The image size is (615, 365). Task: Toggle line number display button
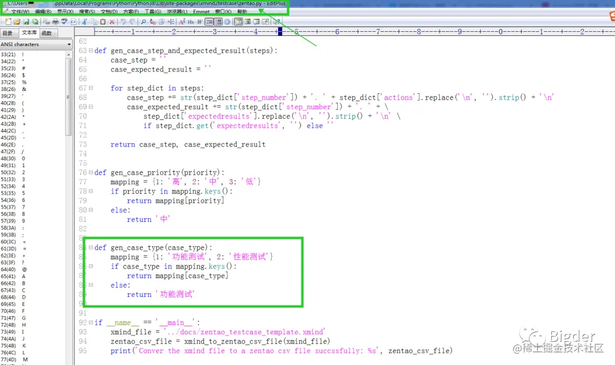(218, 22)
